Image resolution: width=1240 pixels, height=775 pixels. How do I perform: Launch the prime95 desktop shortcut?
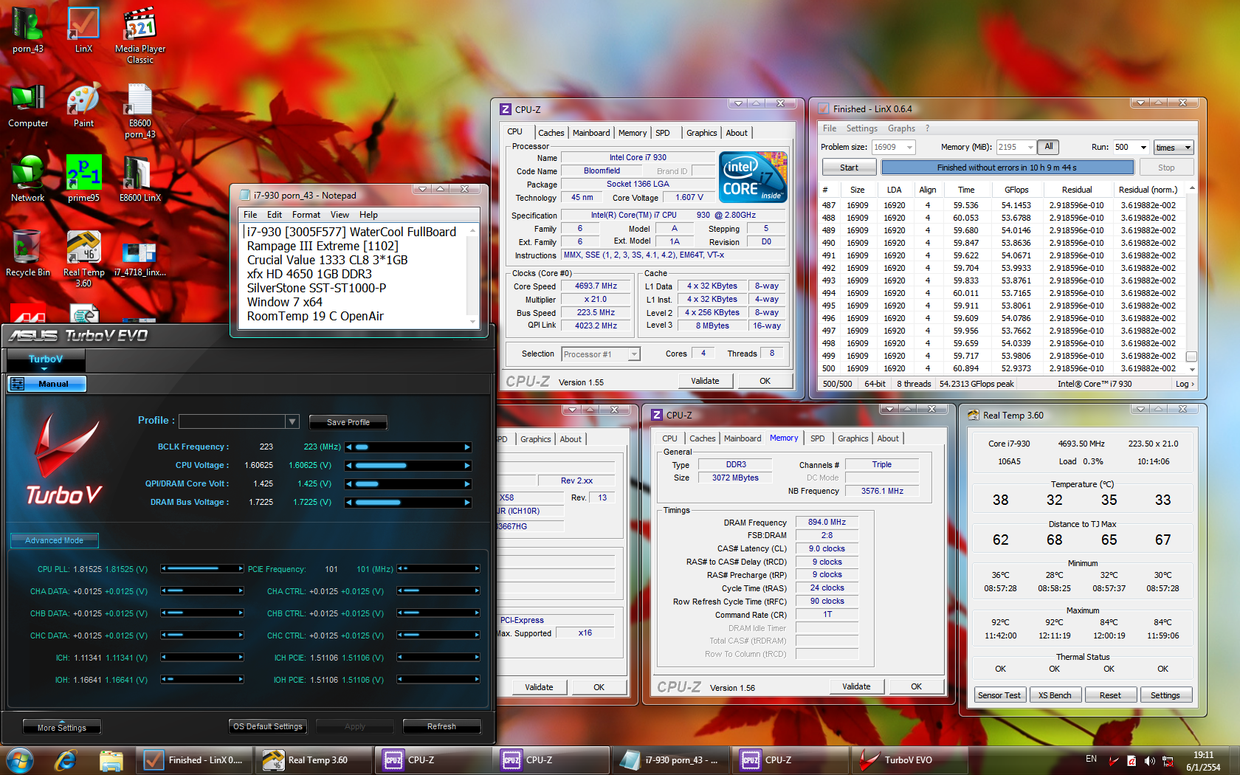[x=83, y=179]
